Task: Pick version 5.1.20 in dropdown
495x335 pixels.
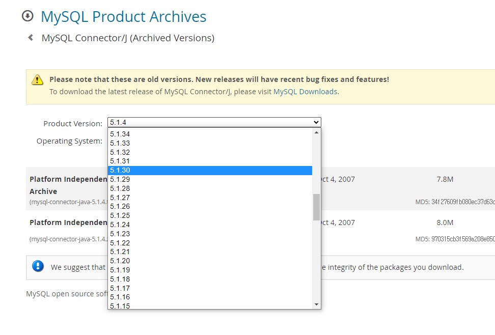Action: 210,261
